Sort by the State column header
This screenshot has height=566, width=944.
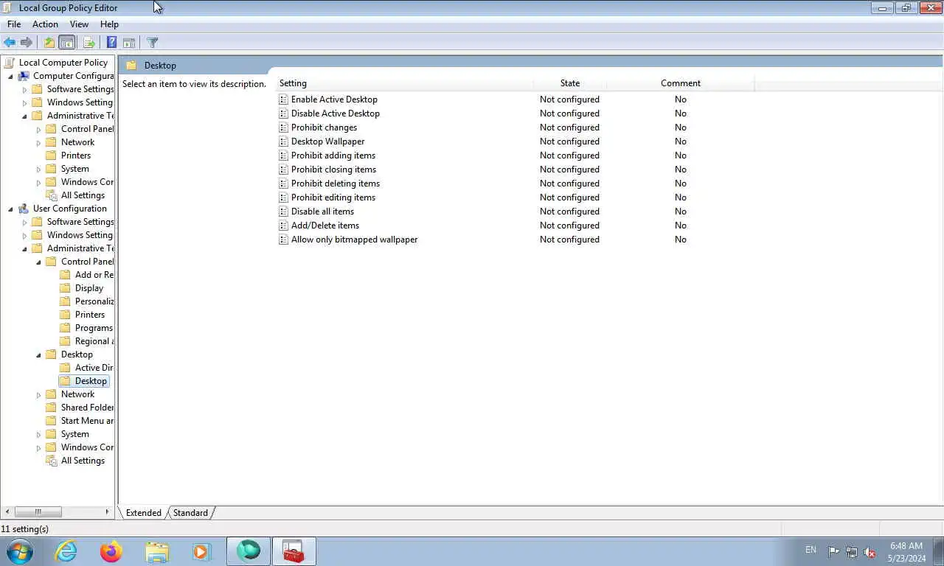[x=570, y=83]
